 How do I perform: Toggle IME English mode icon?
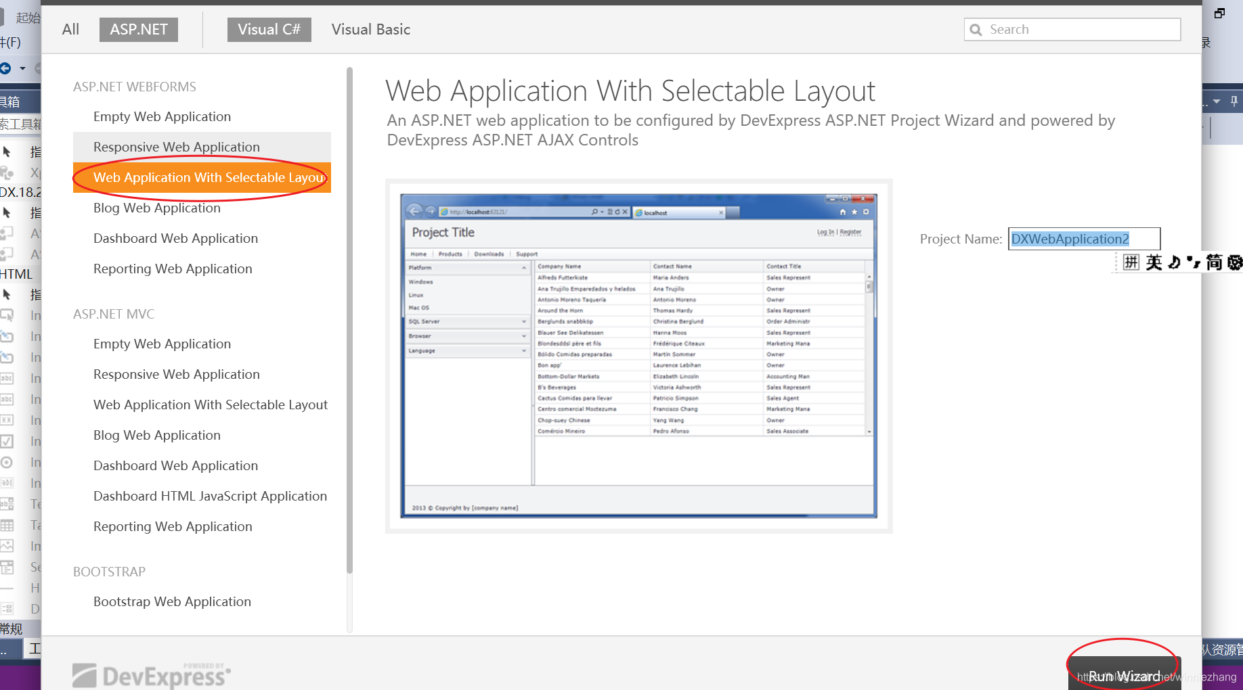pos(1154,262)
